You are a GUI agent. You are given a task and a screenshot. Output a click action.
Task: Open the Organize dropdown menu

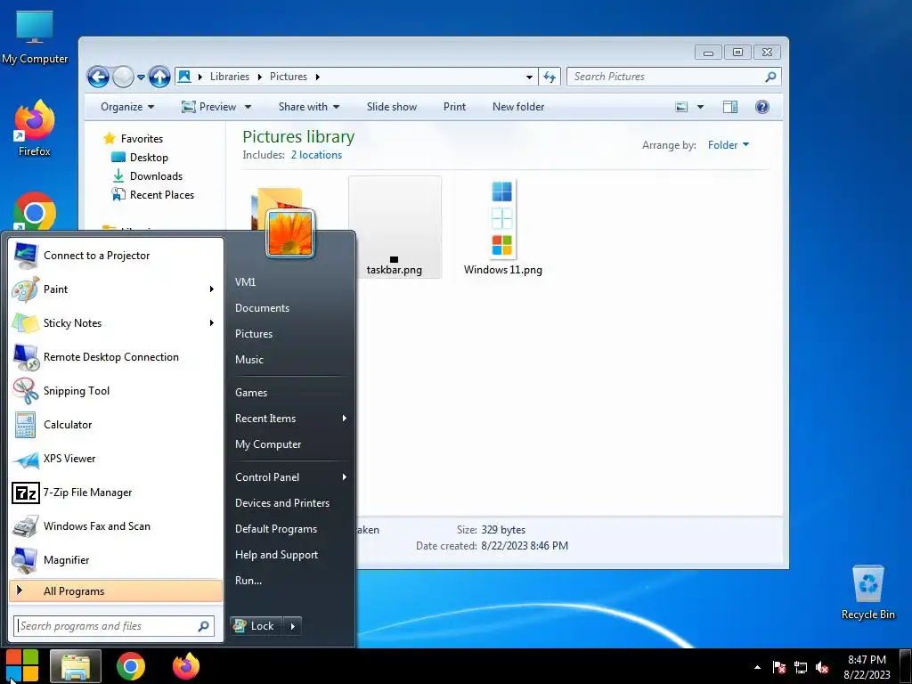click(x=127, y=107)
